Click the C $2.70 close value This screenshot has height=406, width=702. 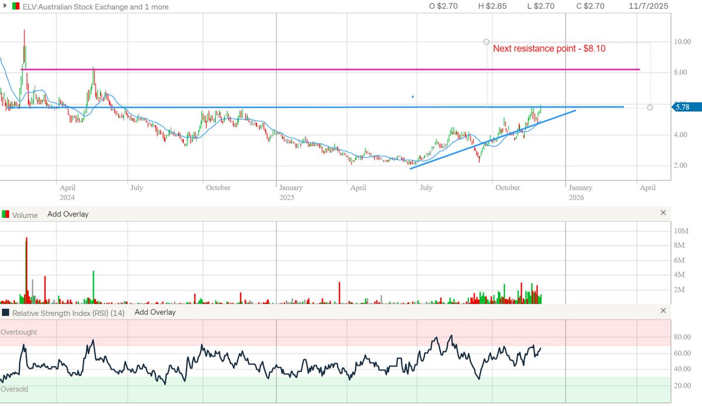click(590, 6)
